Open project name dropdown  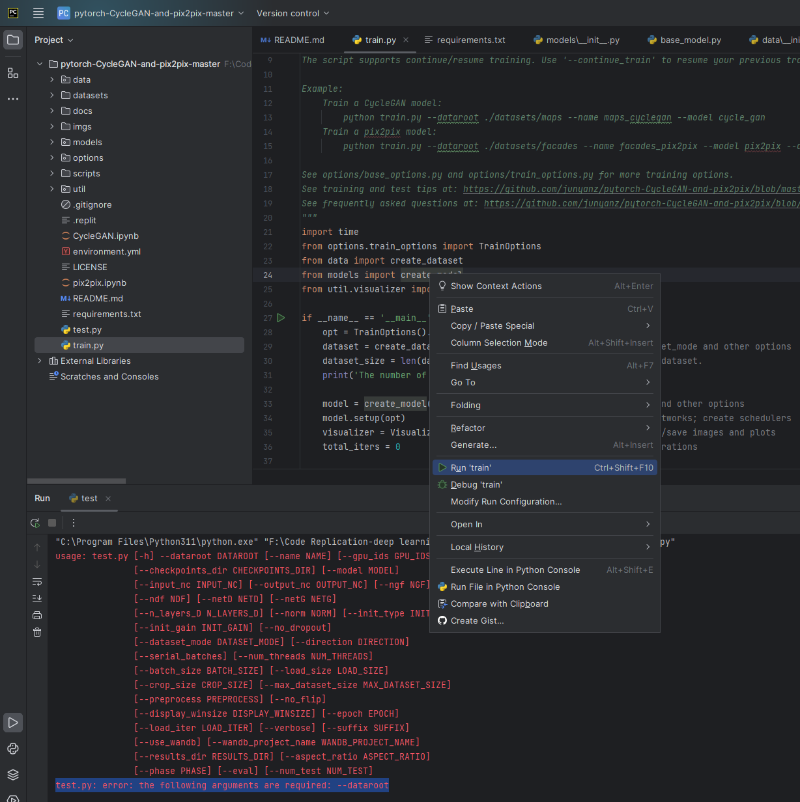150,13
